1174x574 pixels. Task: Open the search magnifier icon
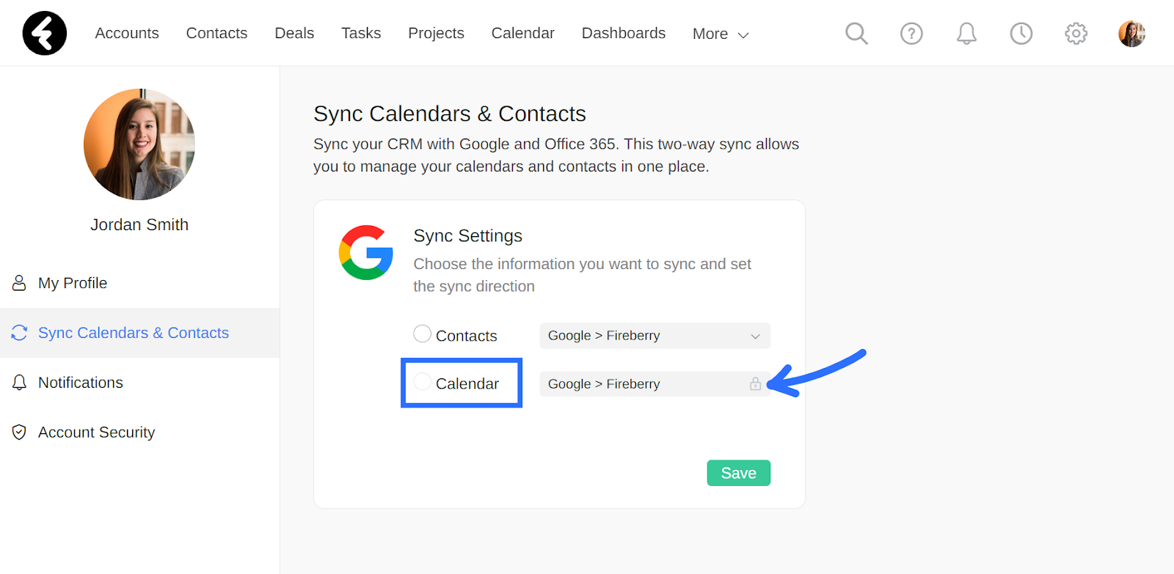(856, 33)
